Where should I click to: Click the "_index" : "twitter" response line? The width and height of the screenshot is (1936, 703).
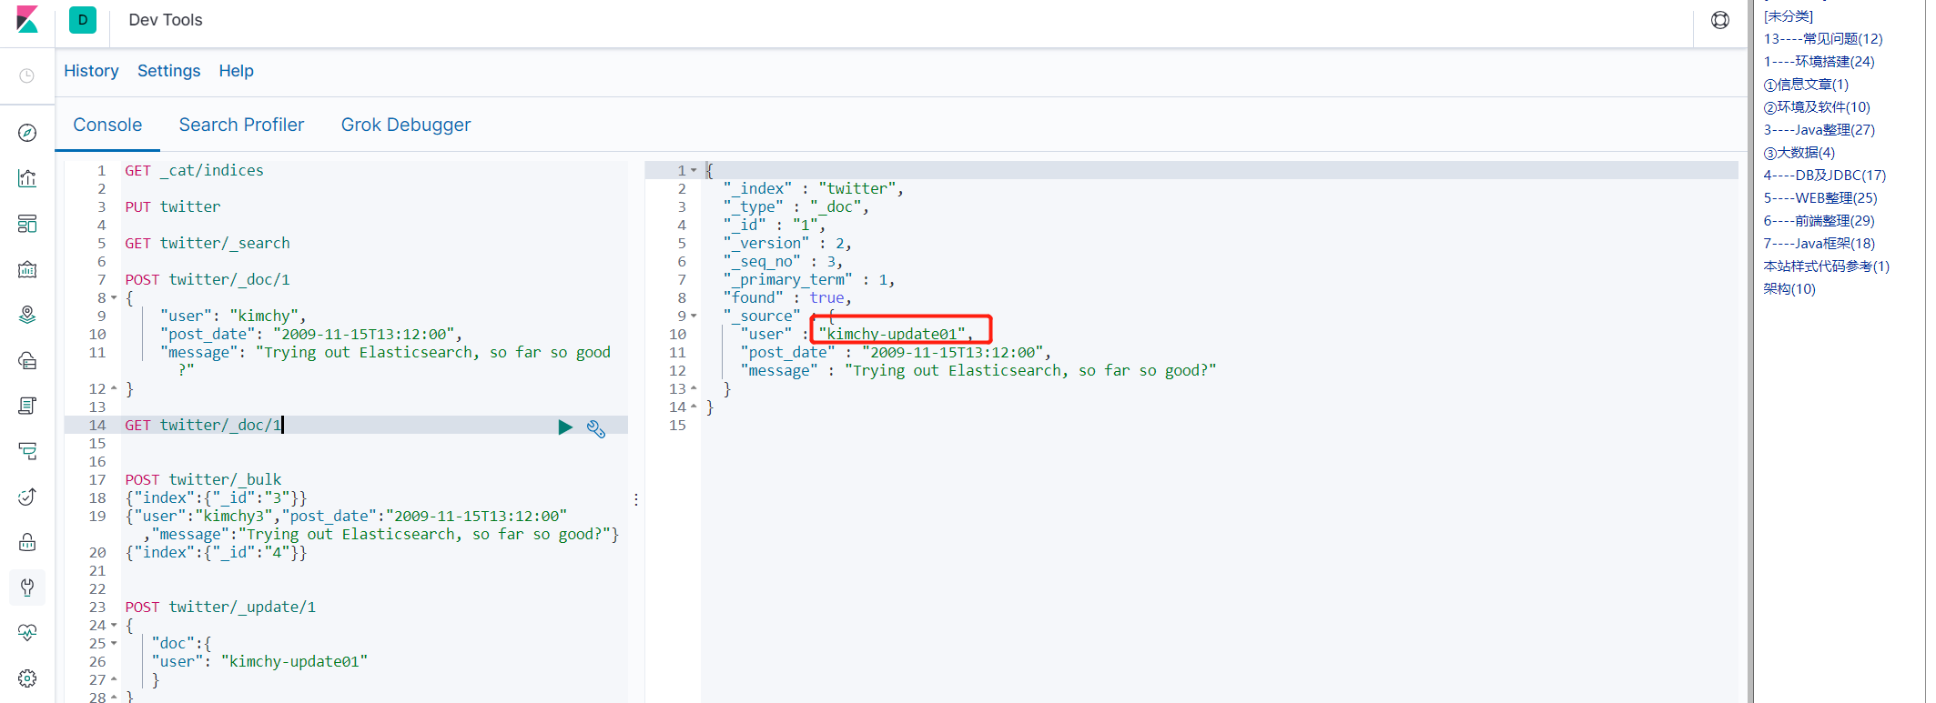813,188
